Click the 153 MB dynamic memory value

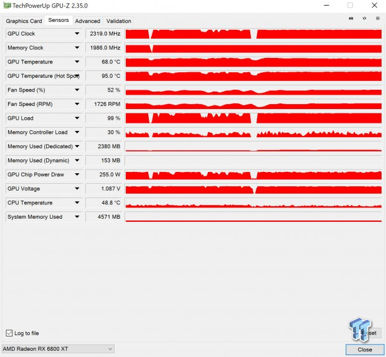[104, 160]
